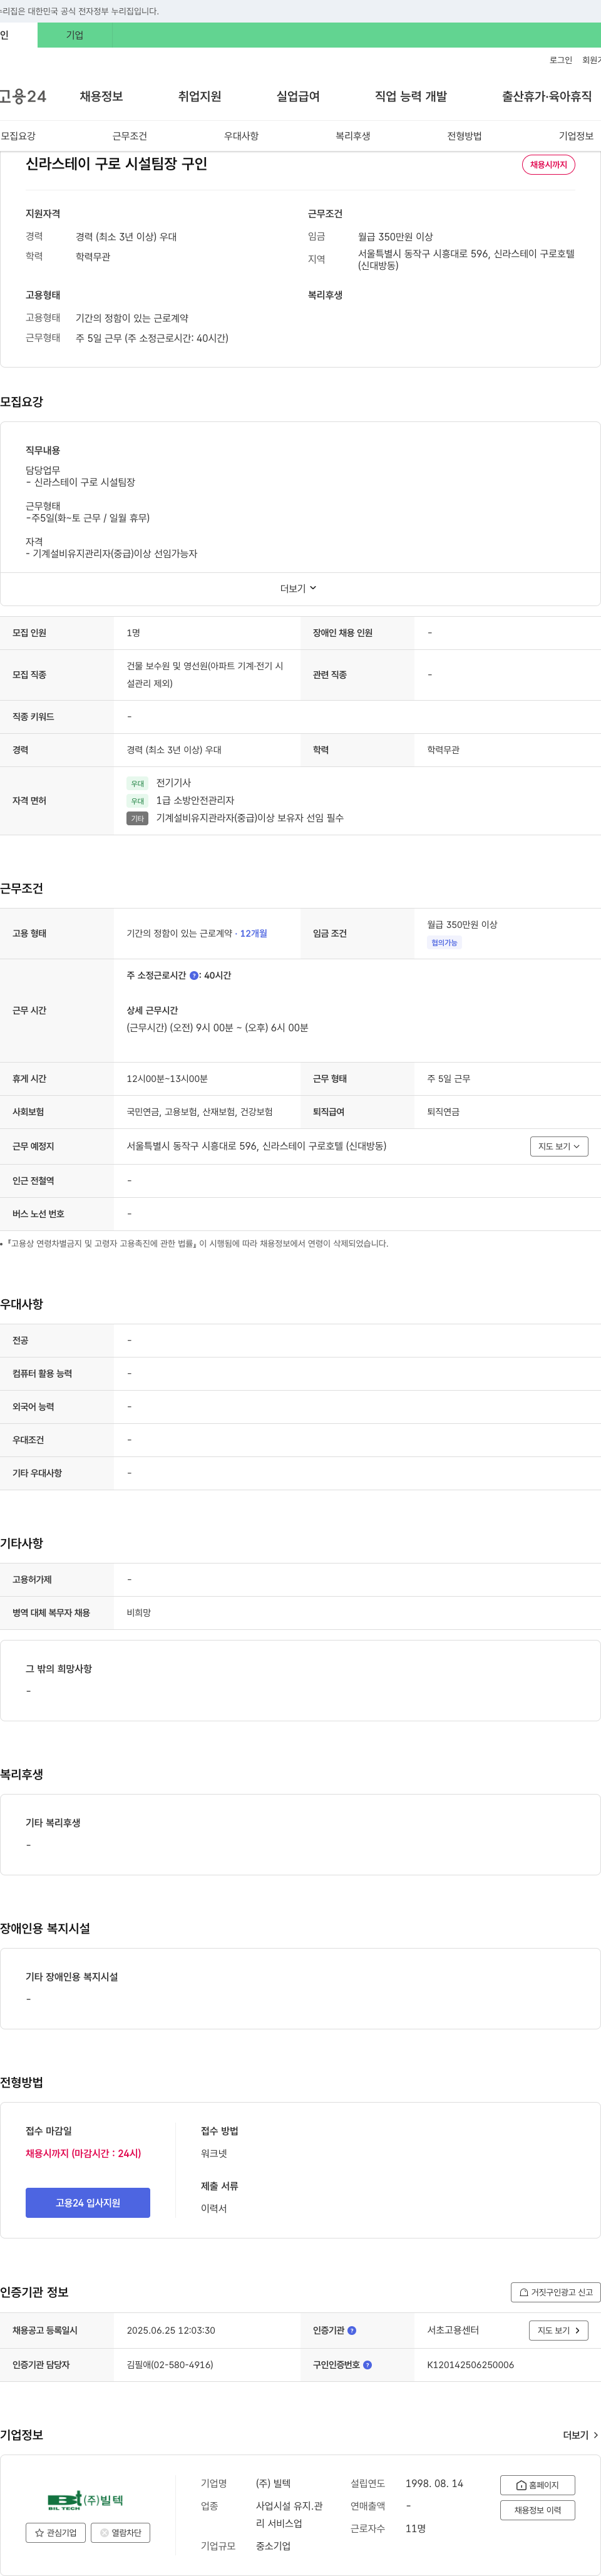Switch to the 기업 tab
Image resolution: width=601 pixels, height=2576 pixels.
[x=75, y=35]
